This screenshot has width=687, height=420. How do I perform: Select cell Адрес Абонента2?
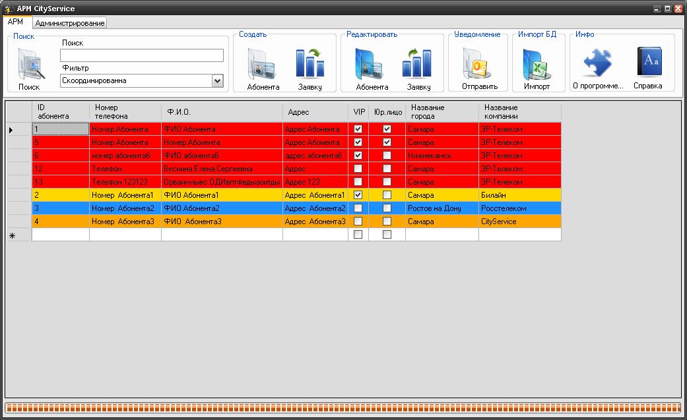(x=315, y=208)
